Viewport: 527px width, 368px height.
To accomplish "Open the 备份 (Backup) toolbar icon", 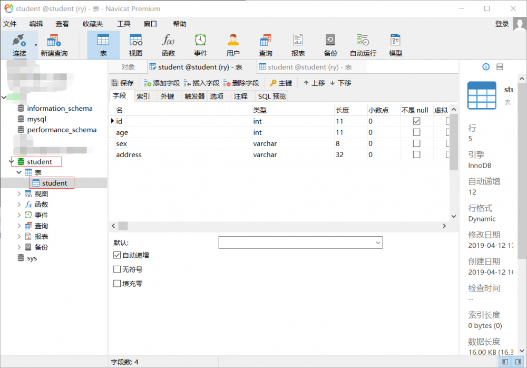I will point(330,45).
